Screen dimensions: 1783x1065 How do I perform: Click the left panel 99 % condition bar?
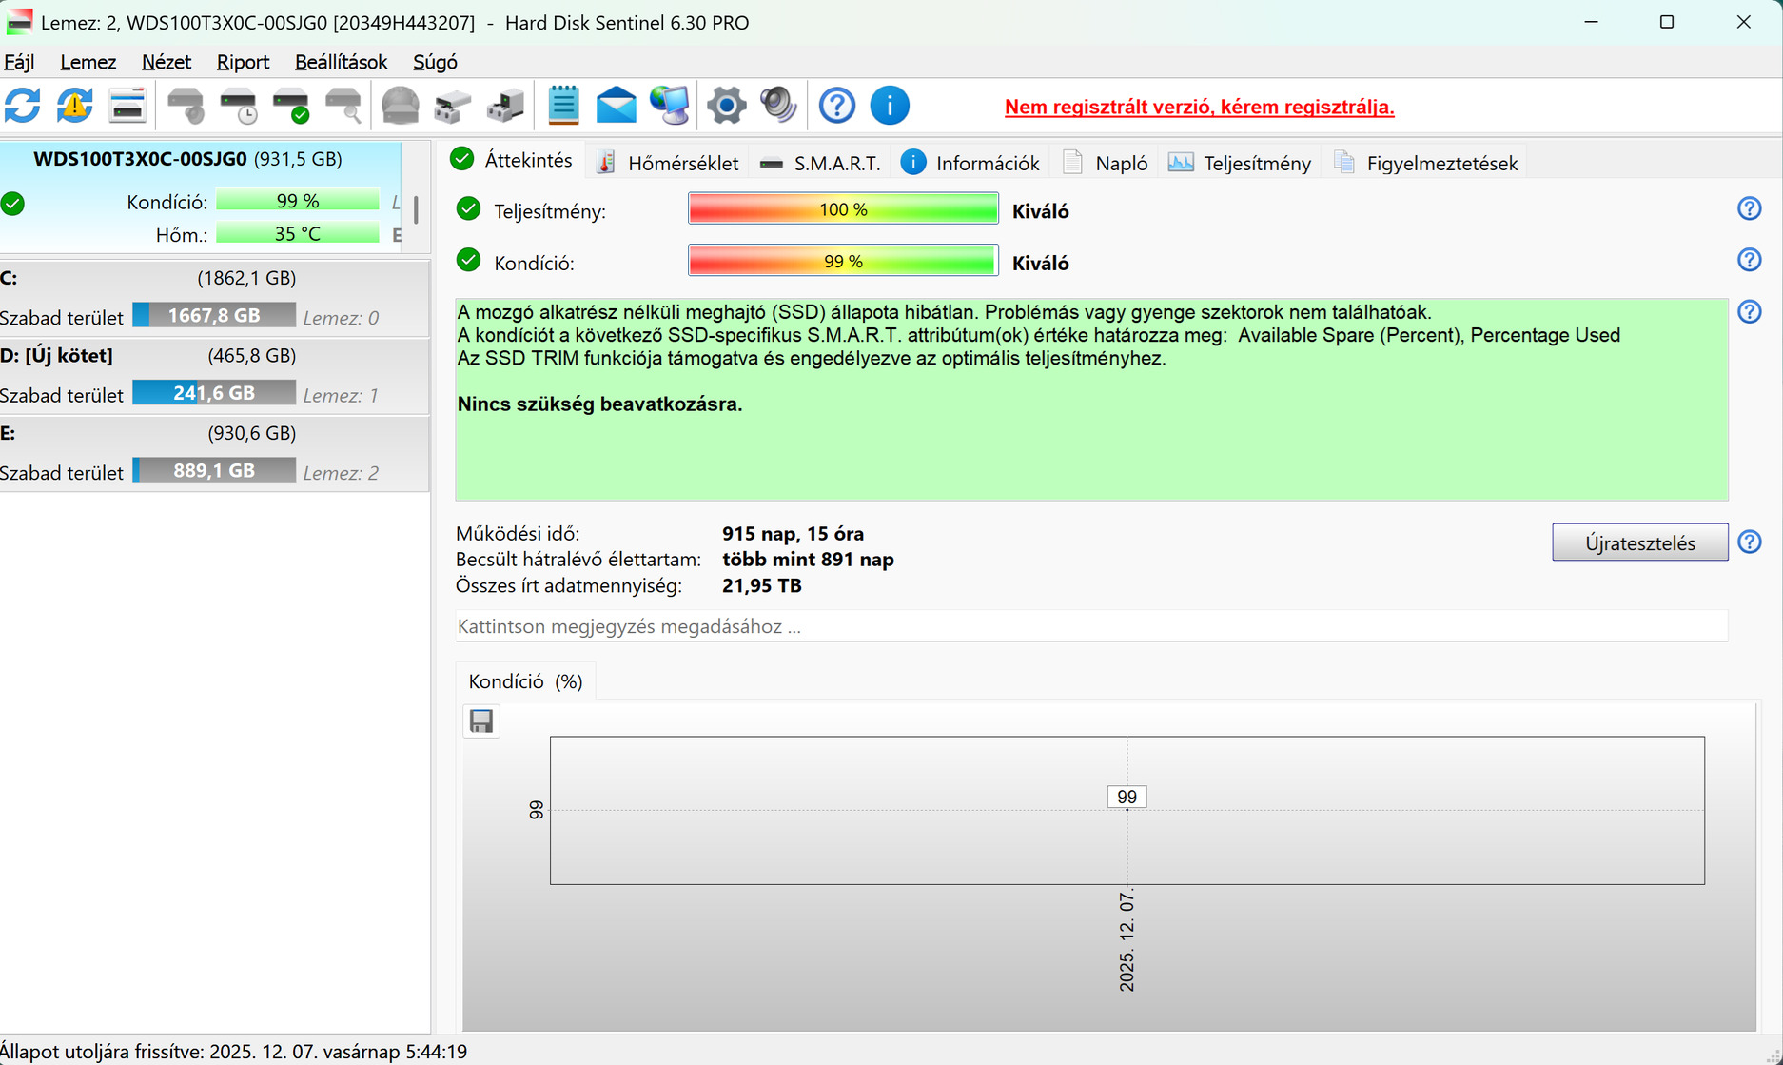298,201
